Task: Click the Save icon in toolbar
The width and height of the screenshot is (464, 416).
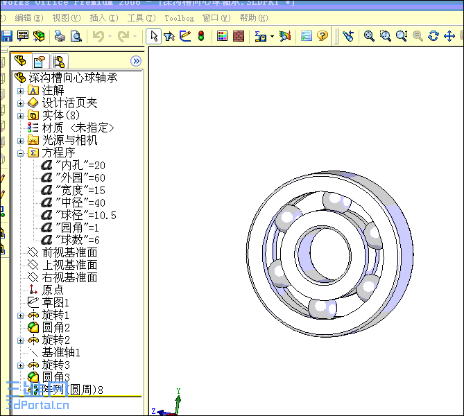Action: click(6, 36)
